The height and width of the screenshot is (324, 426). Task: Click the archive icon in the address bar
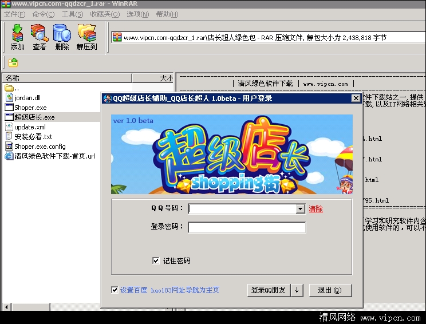click(x=117, y=37)
